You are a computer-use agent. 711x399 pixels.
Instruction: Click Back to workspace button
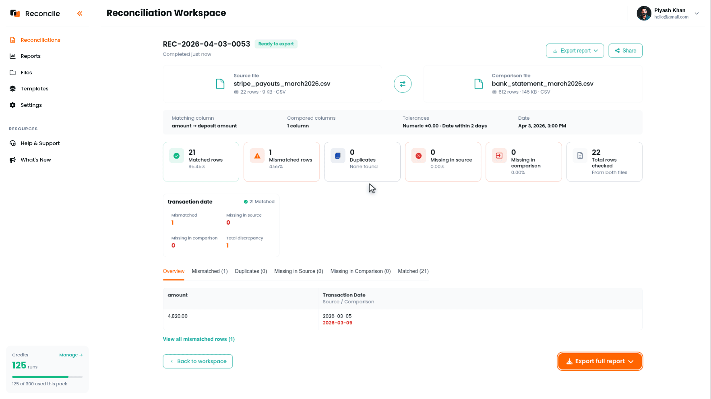tap(198, 361)
